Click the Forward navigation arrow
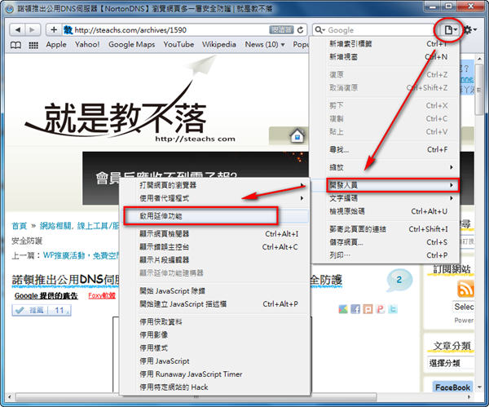This screenshot has width=489, height=407. [32, 30]
